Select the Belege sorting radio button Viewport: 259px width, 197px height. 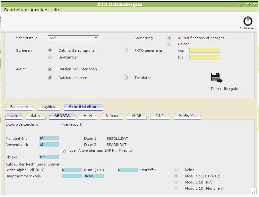169,44
